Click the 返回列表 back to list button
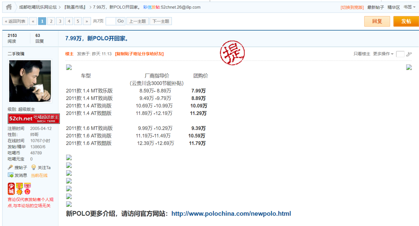419x226 pixels. coord(15,21)
